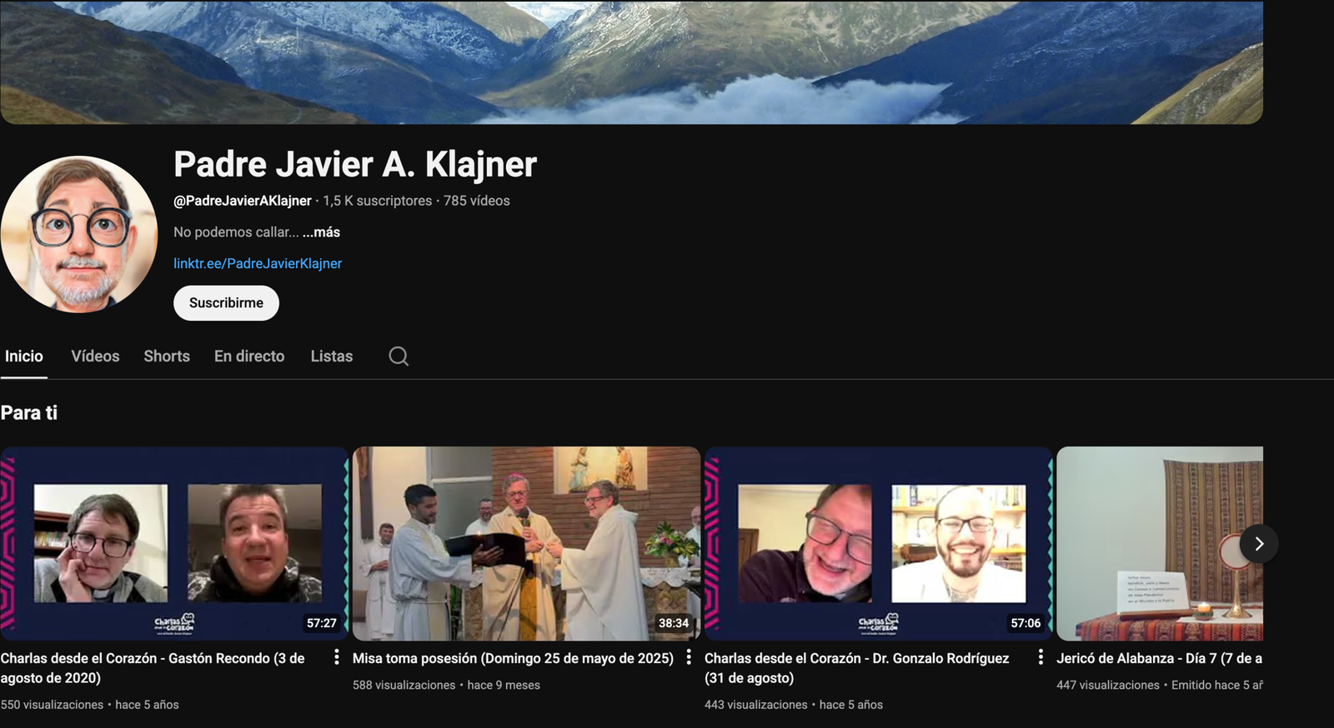Open options menu for Misa toma posesión video

pyautogui.click(x=689, y=657)
